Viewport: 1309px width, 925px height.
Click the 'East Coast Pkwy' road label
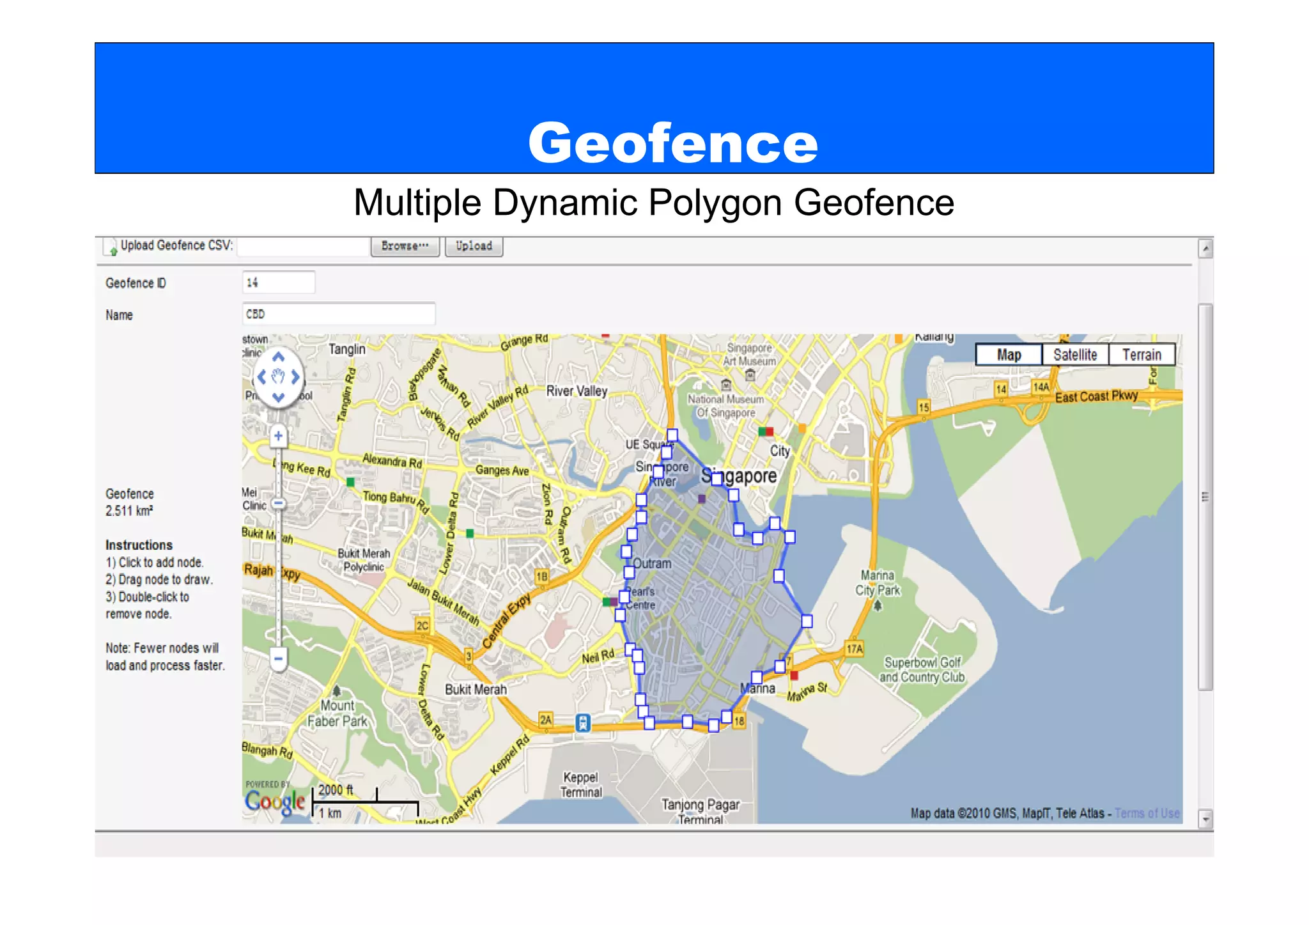[1097, 396]
